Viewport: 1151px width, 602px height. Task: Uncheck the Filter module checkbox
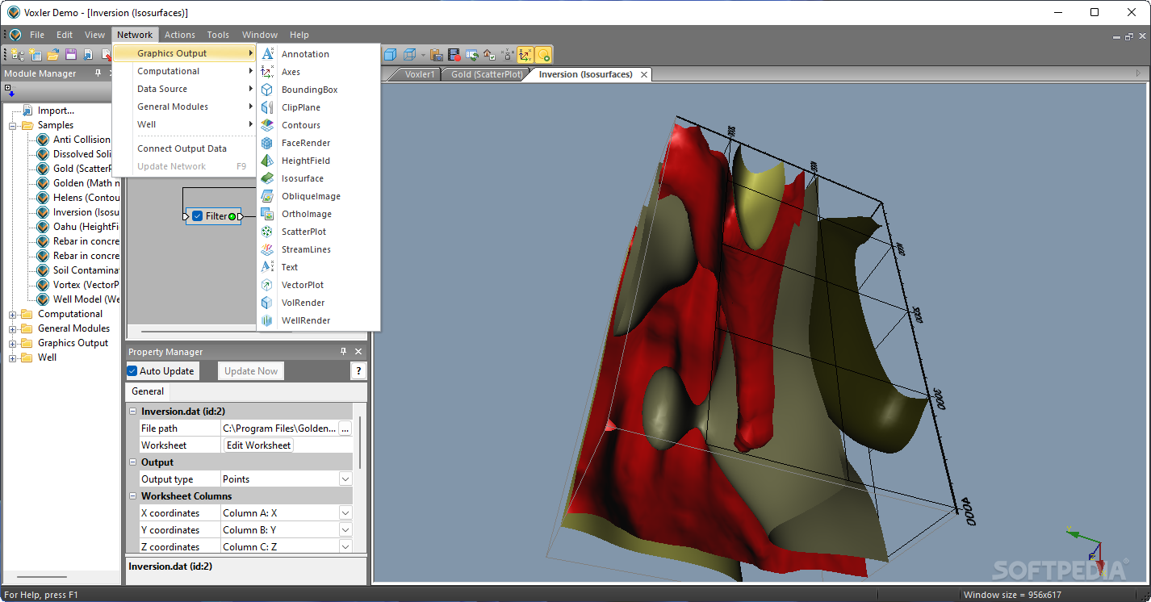click(x=197, y=216)
